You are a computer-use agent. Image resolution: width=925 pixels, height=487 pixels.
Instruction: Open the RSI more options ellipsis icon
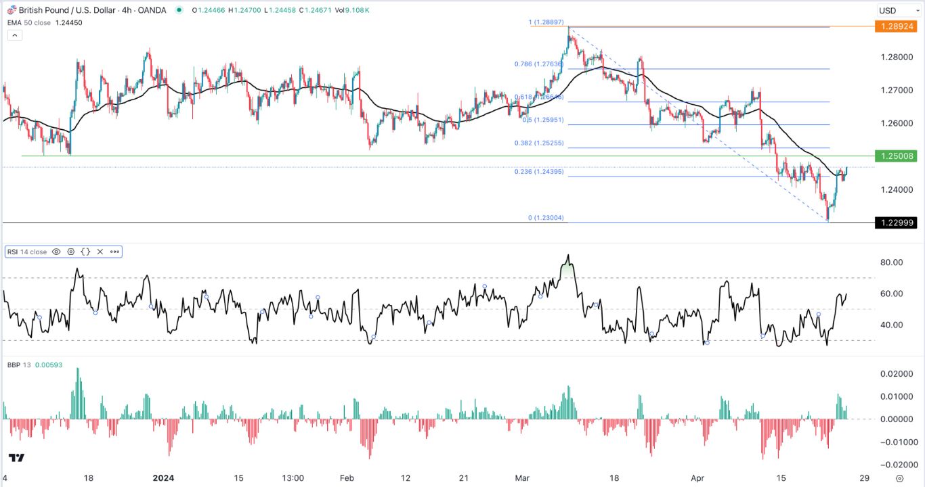click(115, 252)
